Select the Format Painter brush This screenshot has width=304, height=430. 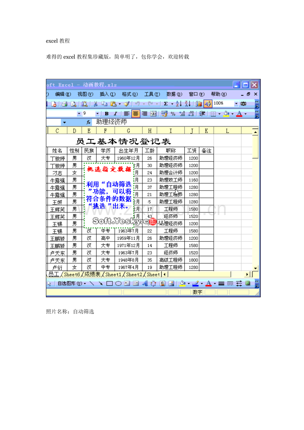click(x=127, y=104)
